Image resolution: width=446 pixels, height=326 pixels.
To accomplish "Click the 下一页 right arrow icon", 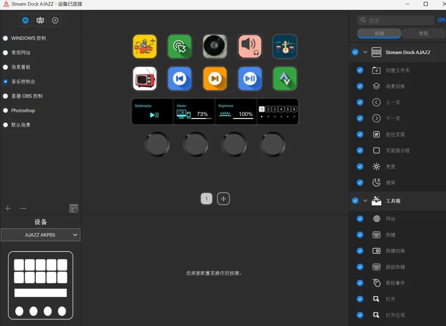I will [x=376, y=118].
